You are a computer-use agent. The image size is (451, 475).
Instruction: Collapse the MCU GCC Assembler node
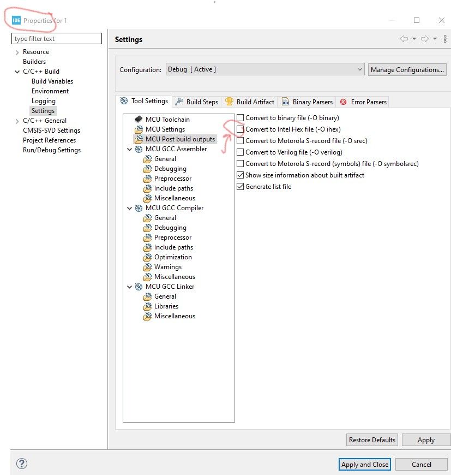click(129, 150)
